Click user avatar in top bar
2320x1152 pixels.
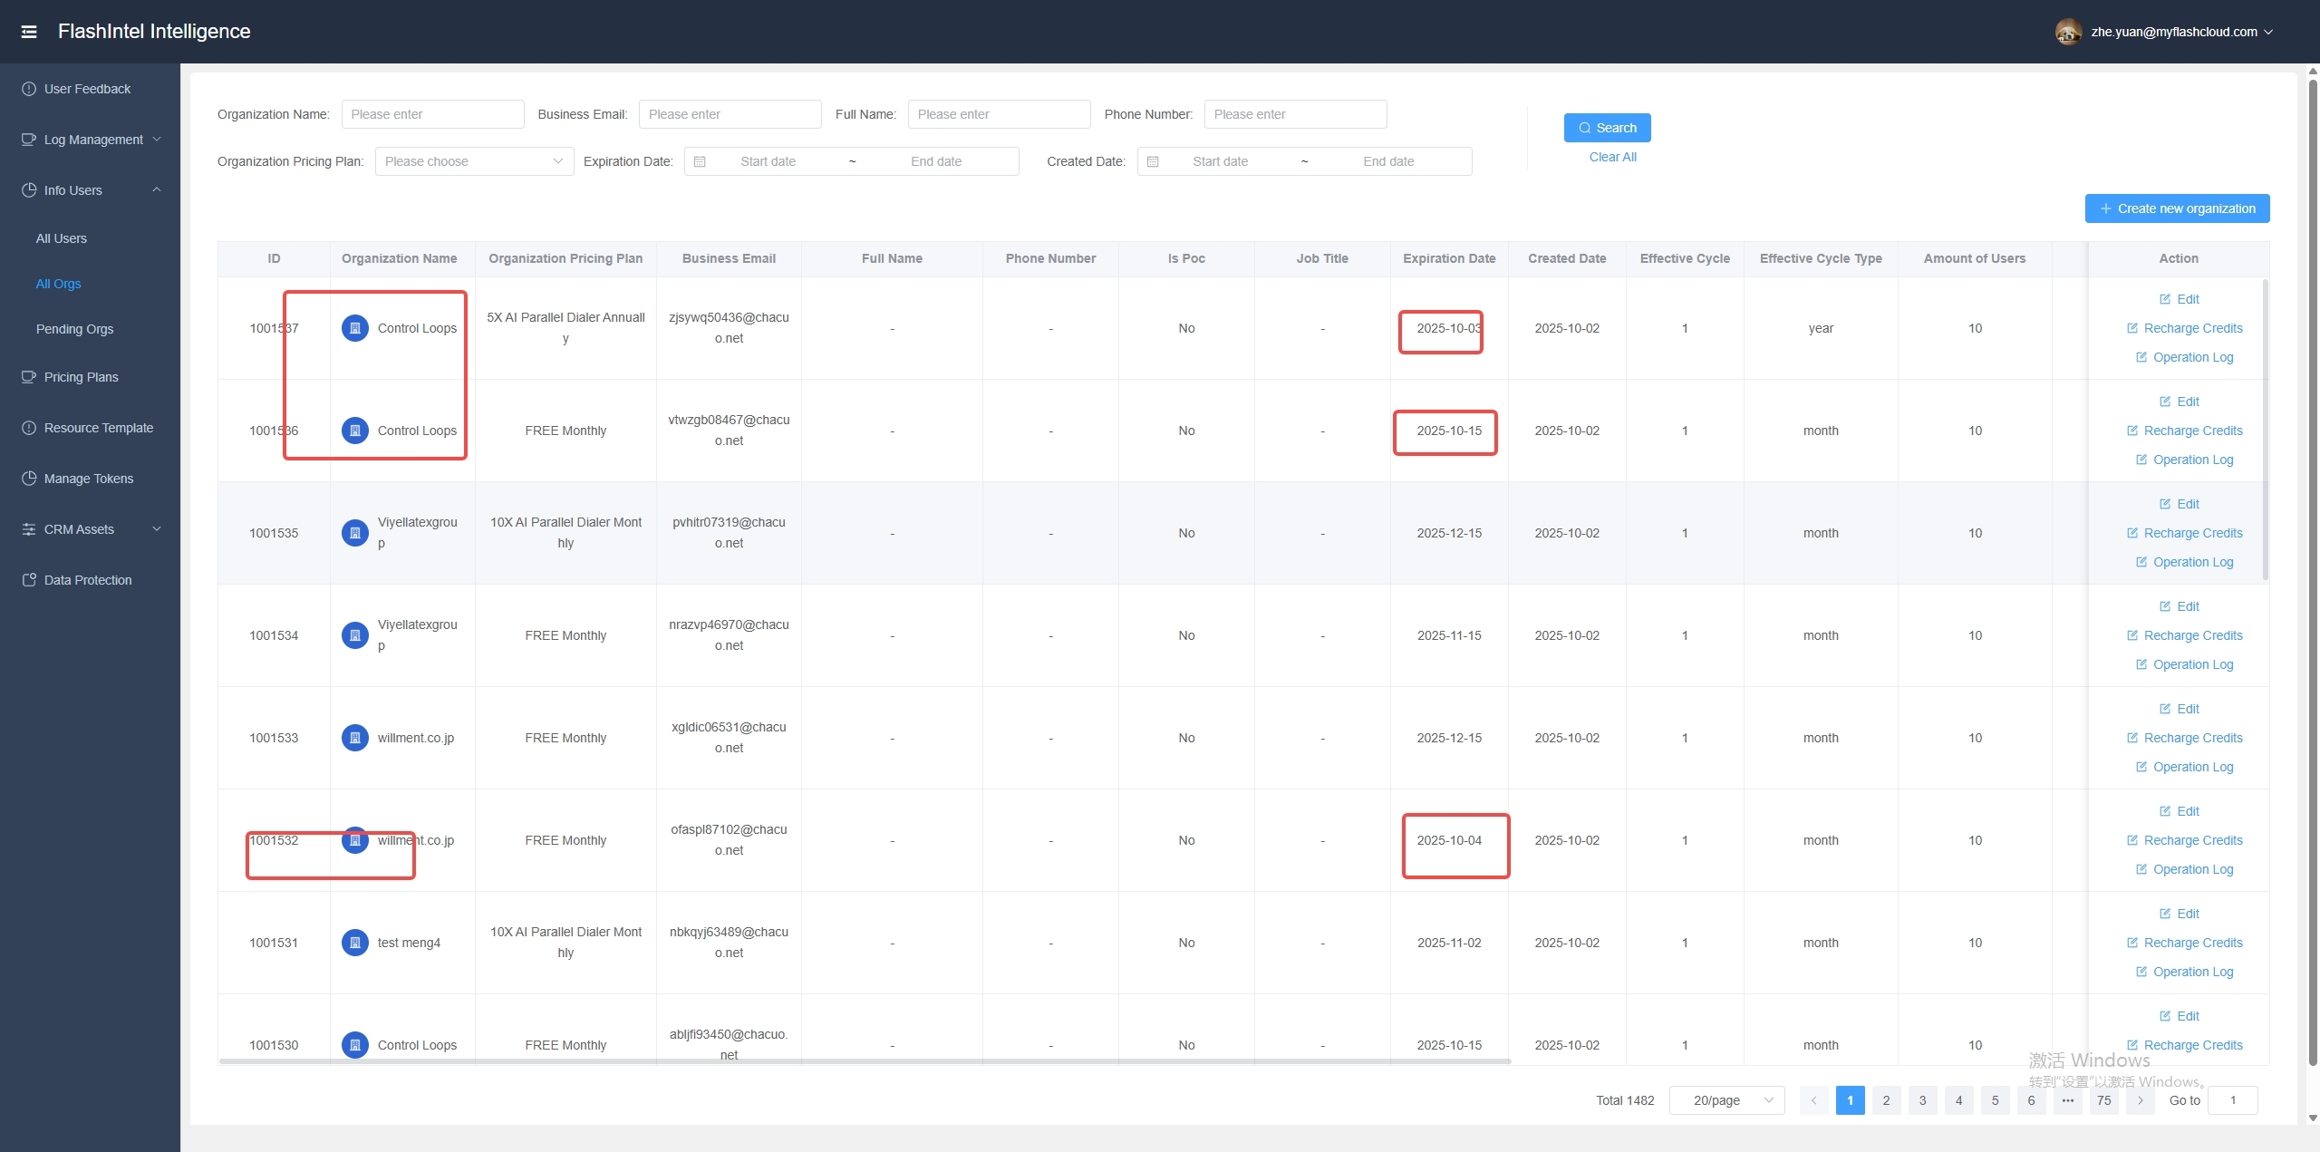tap(2068, 32)
